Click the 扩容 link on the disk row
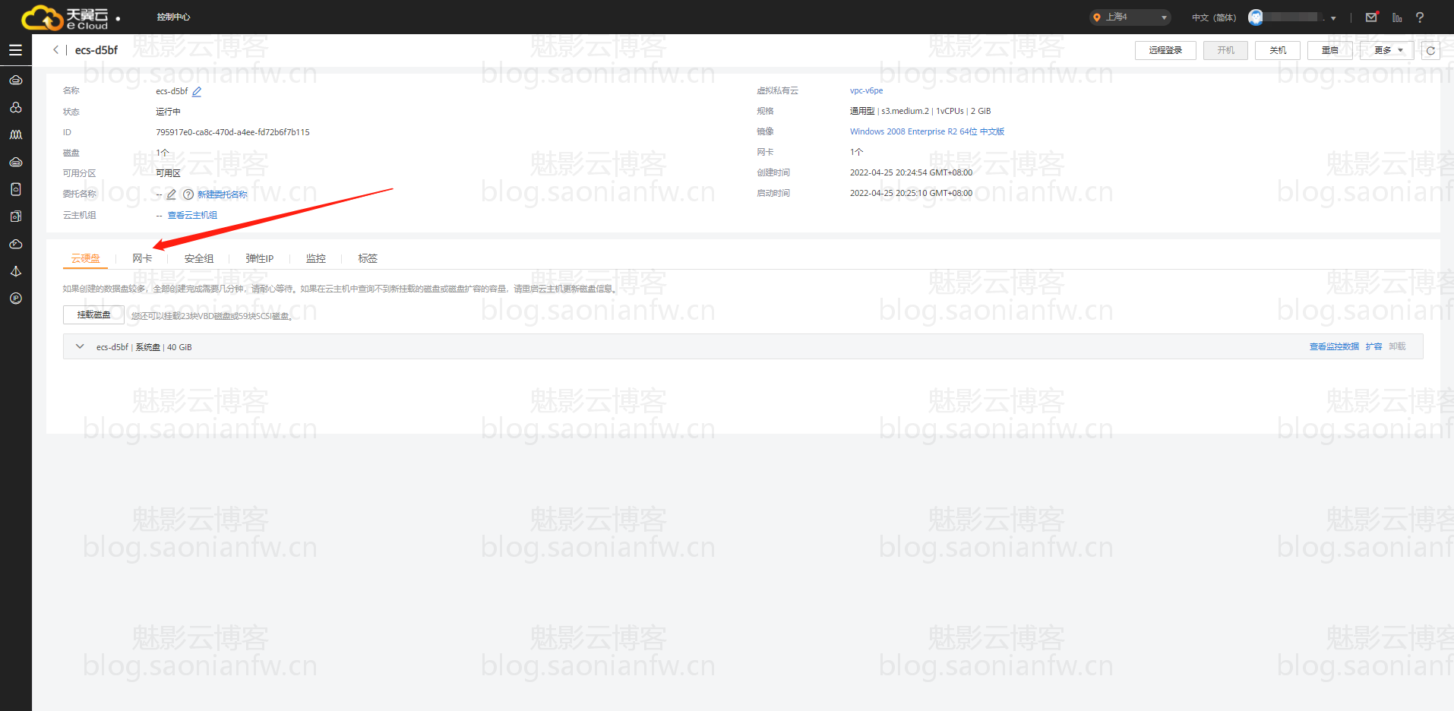This screenshot has width=1454, height=711. pyautogui.click(x=1373, y=346)
